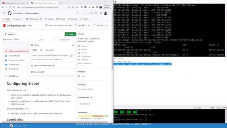Image resolution: width=227 pixels, height=128 pixels.
Task: Open the OracleSiebel owner breadcrumb
Action: click(x=18, y=13)
